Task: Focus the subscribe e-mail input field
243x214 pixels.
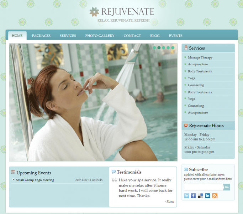Action: click(204, 187)
